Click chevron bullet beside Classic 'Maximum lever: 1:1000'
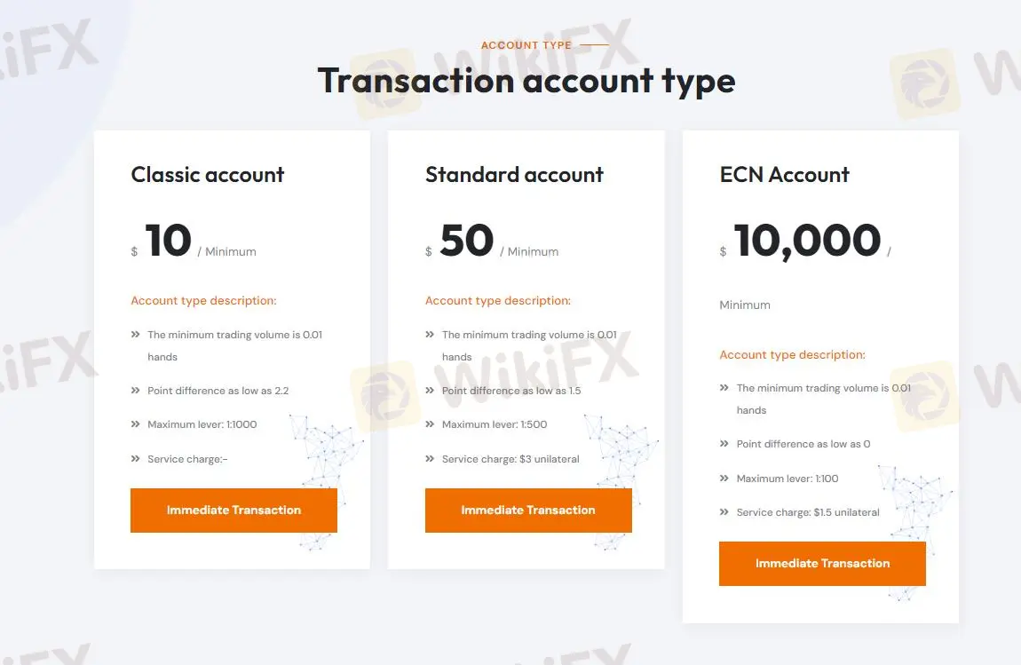Screen dimensions: 1021x665 click(136, 424)
